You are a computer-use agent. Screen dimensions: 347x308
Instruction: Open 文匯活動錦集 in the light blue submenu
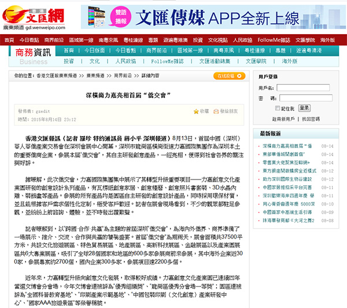click(x=215, y=61)
